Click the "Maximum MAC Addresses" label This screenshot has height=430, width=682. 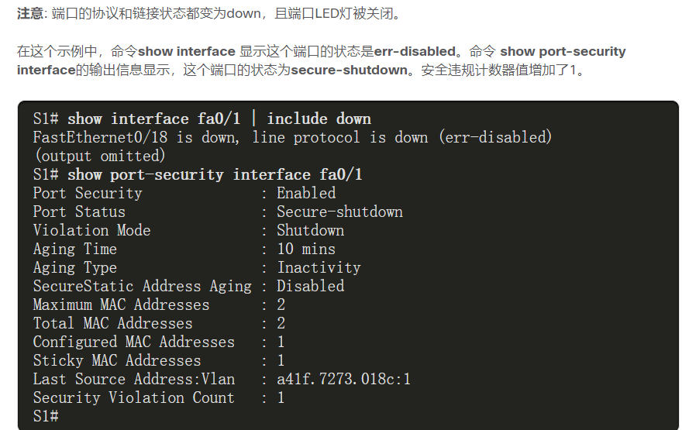tap(121, 304)
